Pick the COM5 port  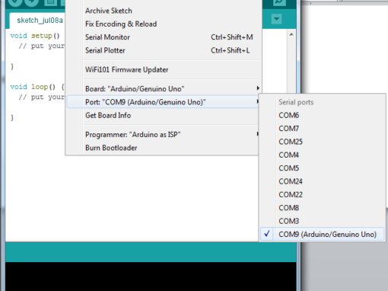[x=322, y=168]
